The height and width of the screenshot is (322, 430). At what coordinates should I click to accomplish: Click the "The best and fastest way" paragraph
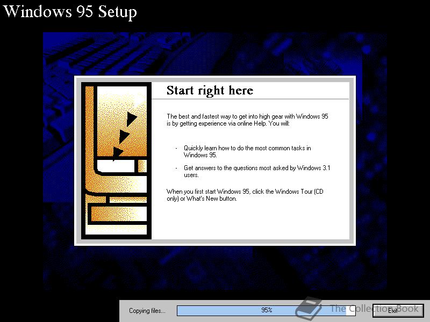247,120
